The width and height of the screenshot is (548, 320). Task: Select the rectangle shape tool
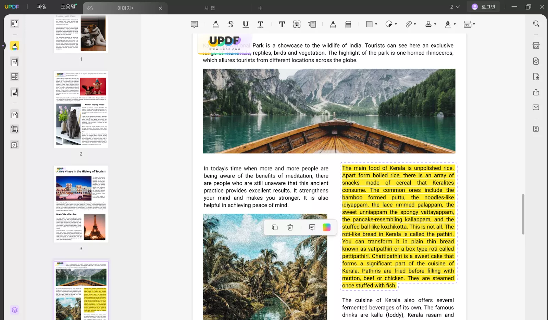(x=369, y=24)
